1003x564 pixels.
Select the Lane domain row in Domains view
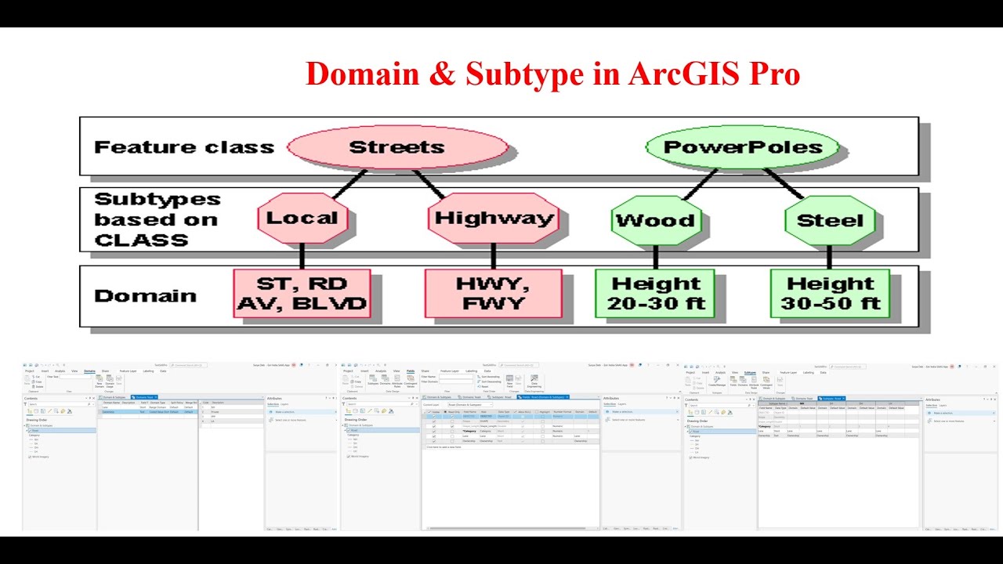[148, 407]
